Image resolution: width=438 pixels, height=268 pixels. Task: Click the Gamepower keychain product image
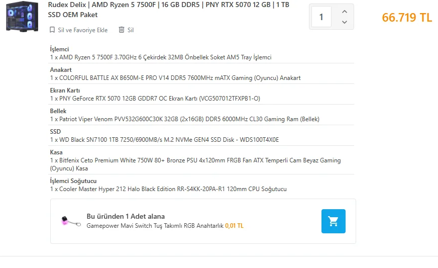71,221
